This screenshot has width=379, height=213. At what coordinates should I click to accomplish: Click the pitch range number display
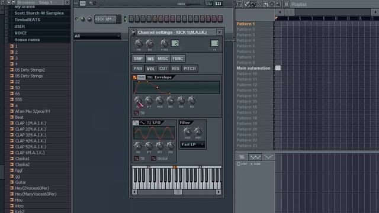pyautogui.click(x=175, y=43)
